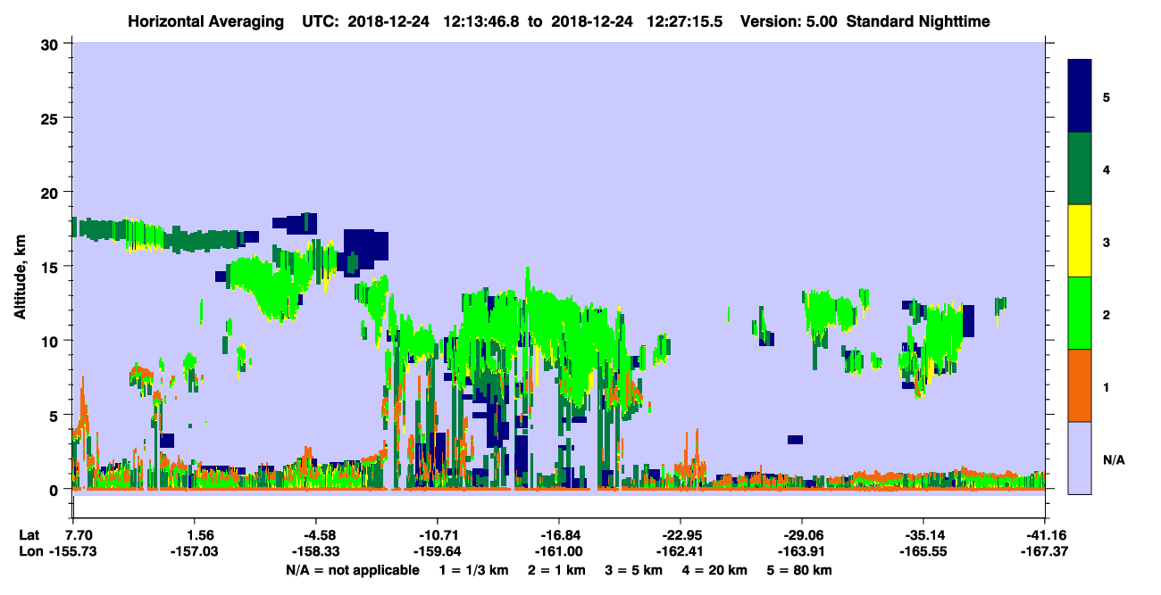Click the lavender N/A color bar segment

tap(1080, 457)
